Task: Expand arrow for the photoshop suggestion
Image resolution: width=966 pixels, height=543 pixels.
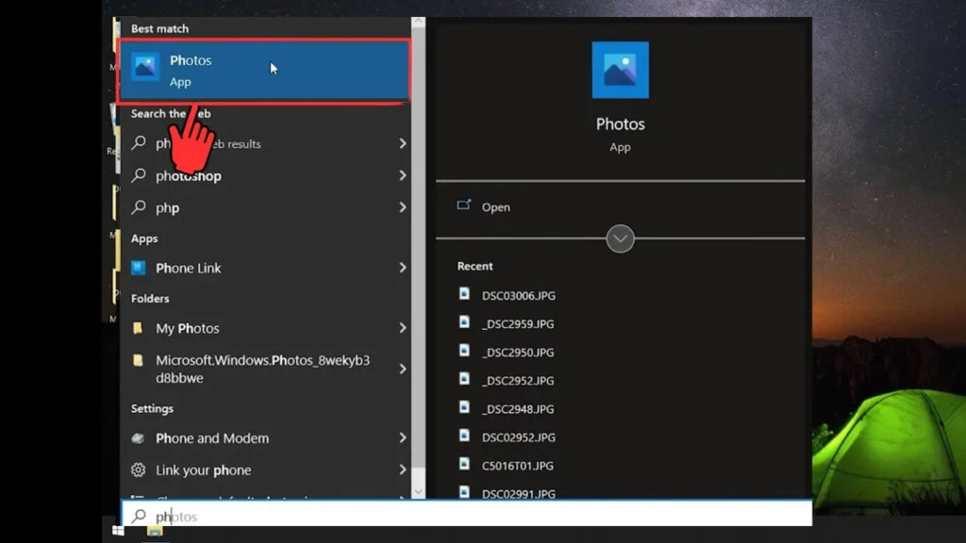Action: pyautogui.click(x=402, y=175)
